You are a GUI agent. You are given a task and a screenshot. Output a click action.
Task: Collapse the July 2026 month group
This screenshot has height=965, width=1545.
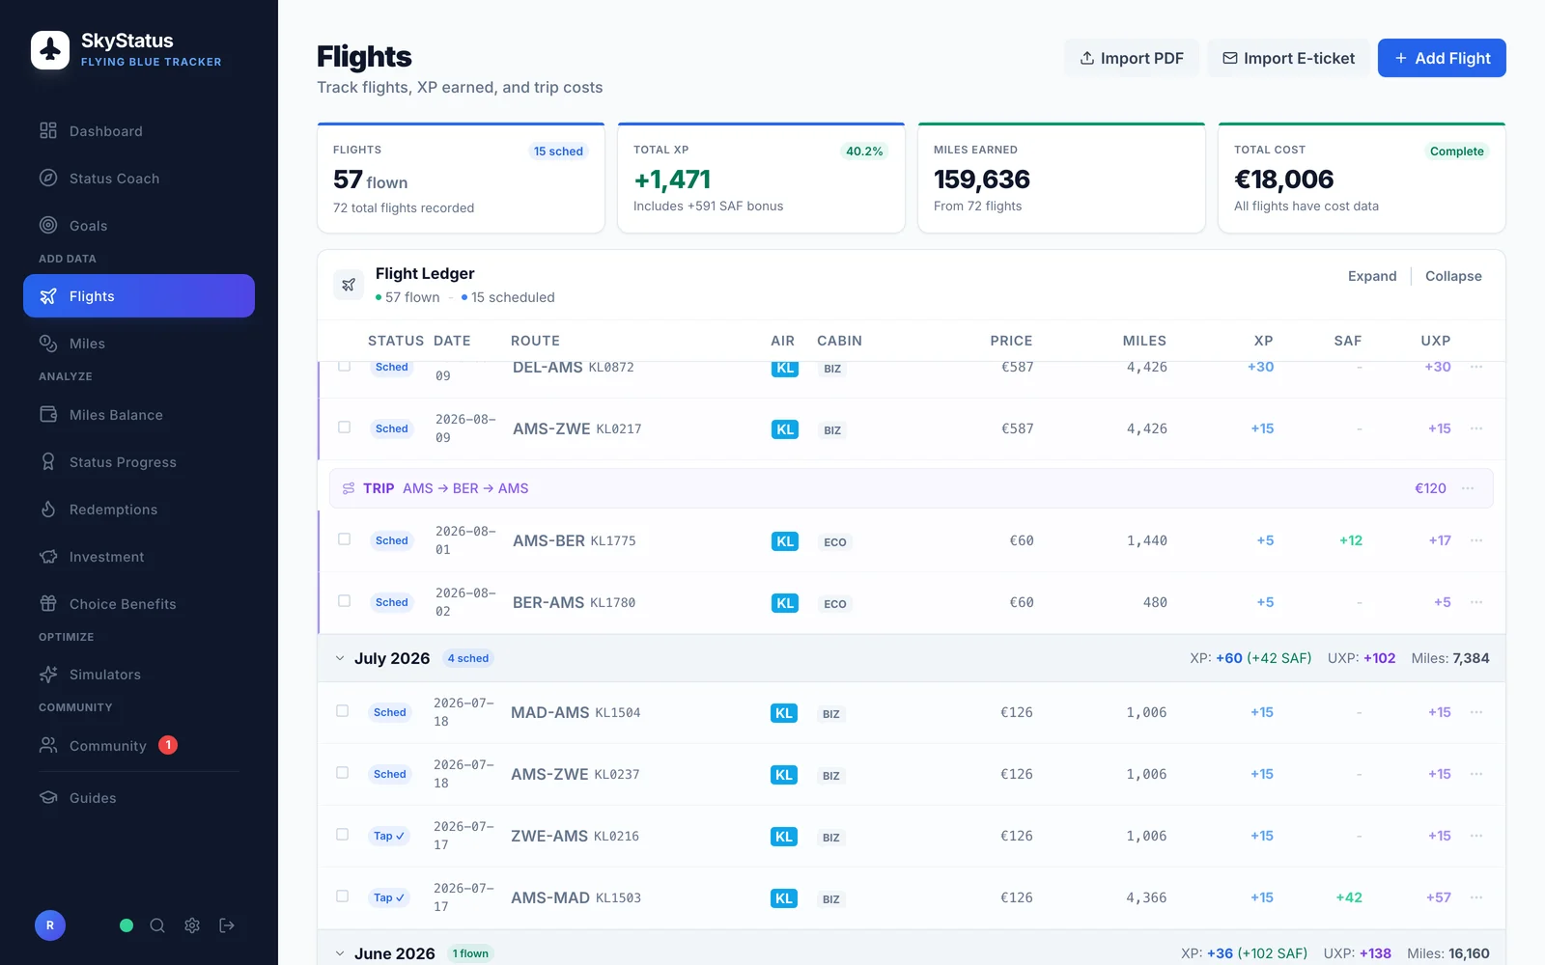[340, 658]
